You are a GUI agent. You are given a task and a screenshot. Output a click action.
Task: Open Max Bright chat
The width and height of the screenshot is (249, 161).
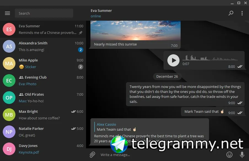43,115
